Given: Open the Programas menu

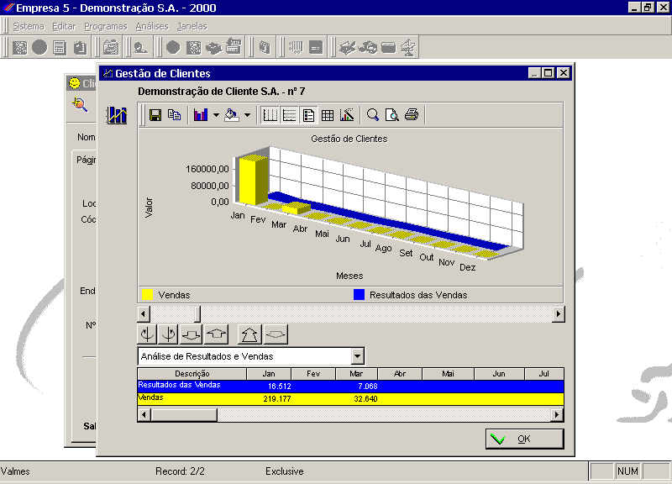Looking at the screenshot, I should tap(106, 27).
